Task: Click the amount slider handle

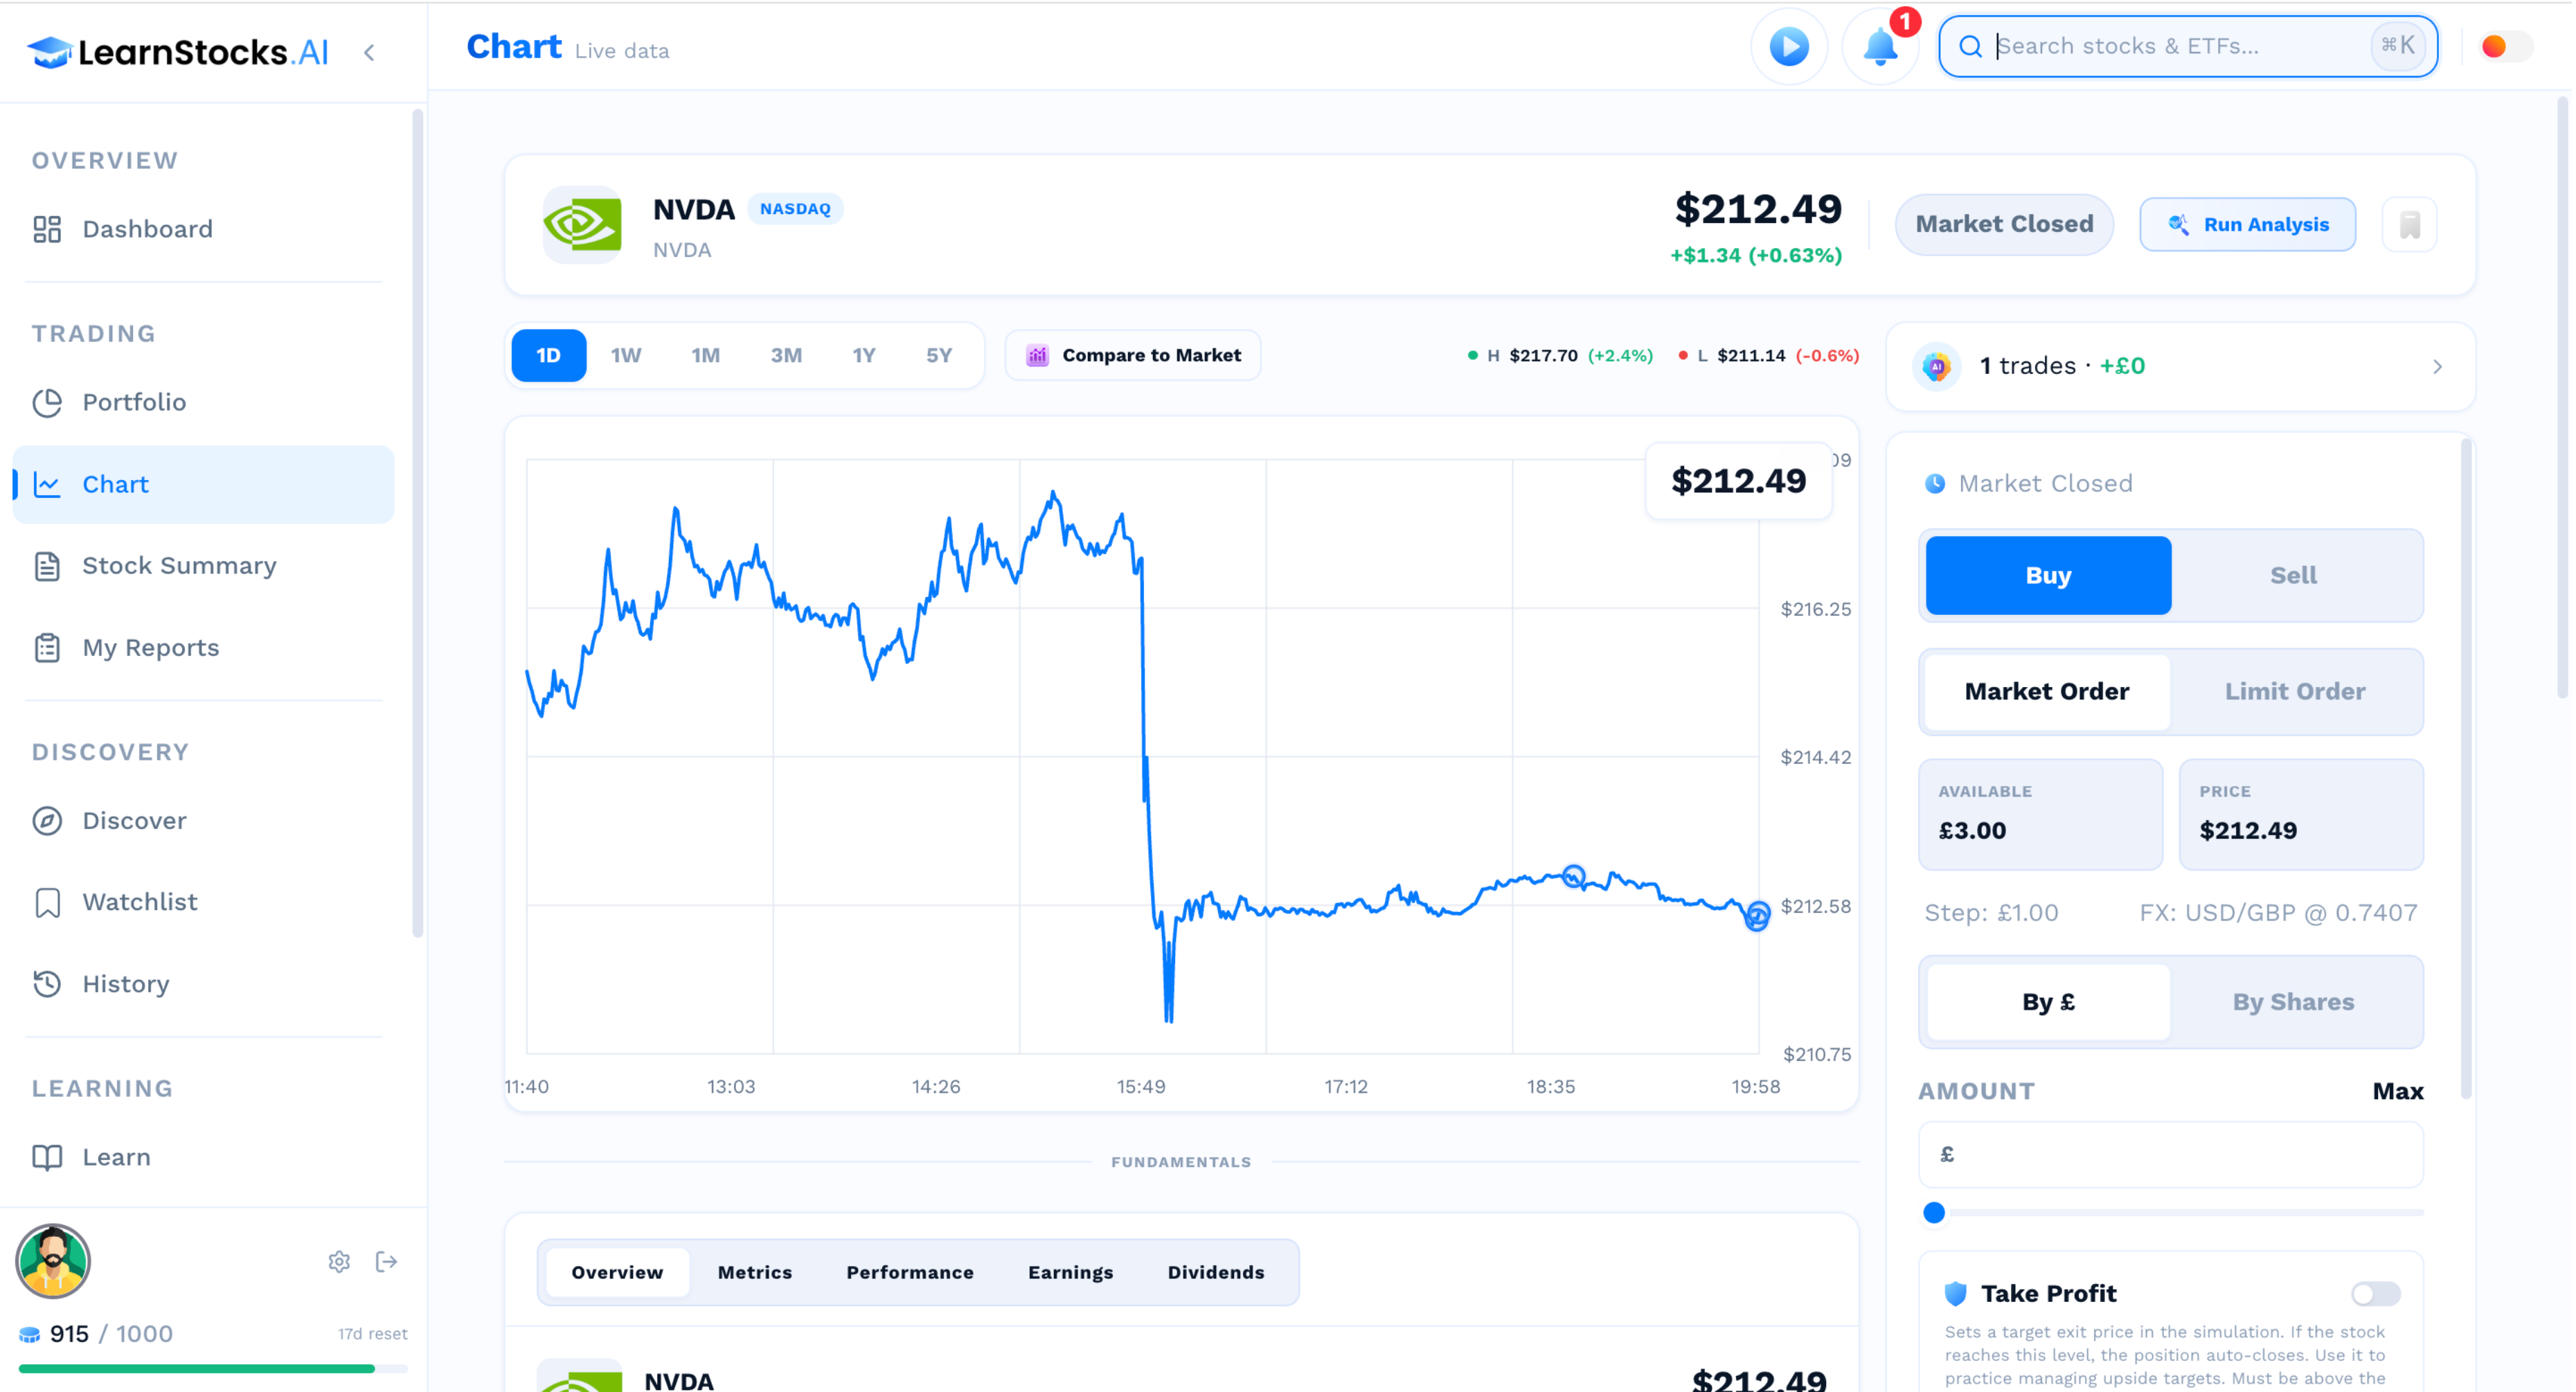Action: [x=1934, y=1213]
